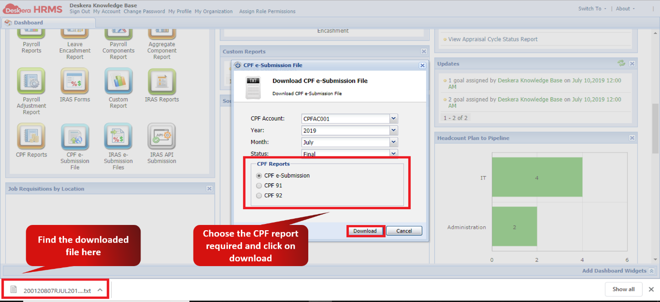Open the Month dropdown set to July
The image size is (660, 302).
[393, 142]
